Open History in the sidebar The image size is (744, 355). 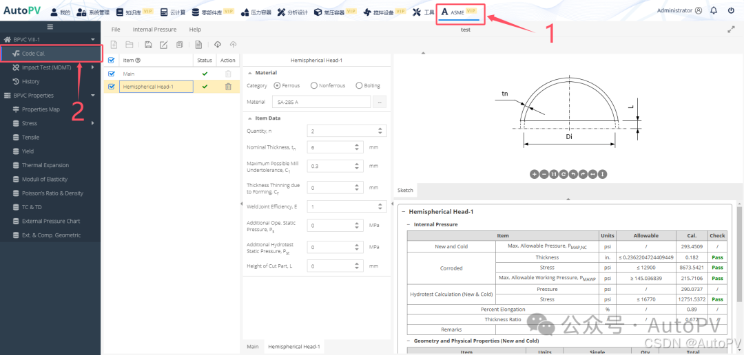tap(31, 81)
